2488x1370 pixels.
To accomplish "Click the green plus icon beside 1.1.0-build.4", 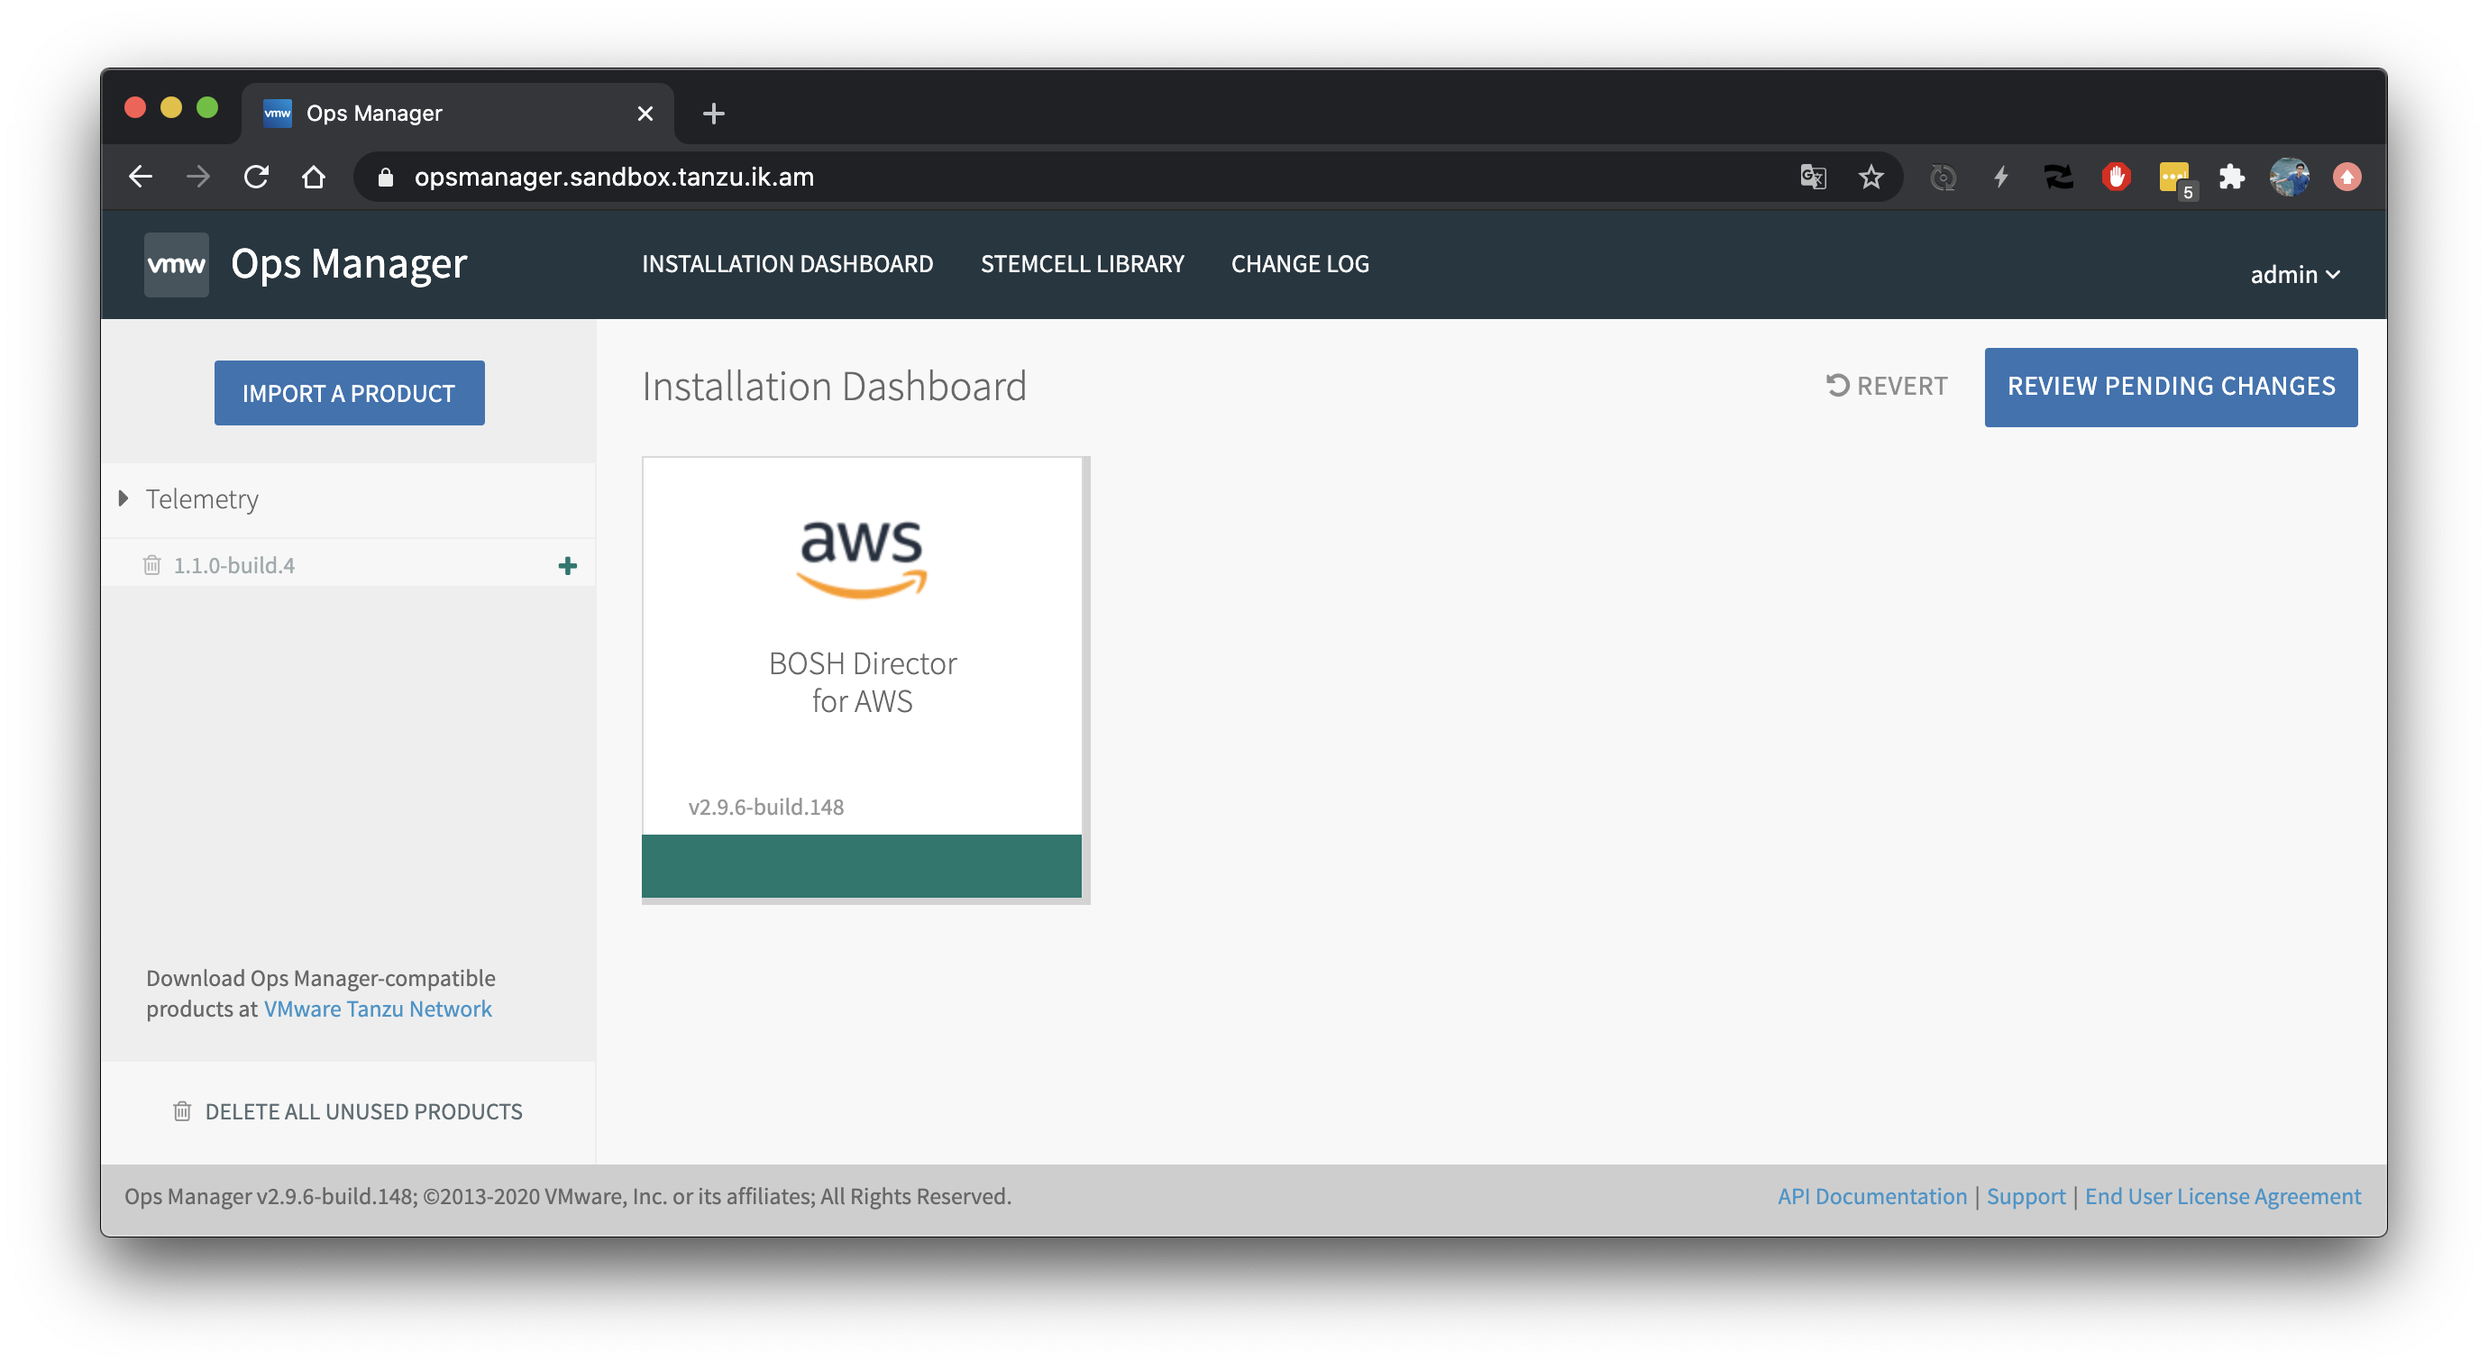I will (568, 566).
